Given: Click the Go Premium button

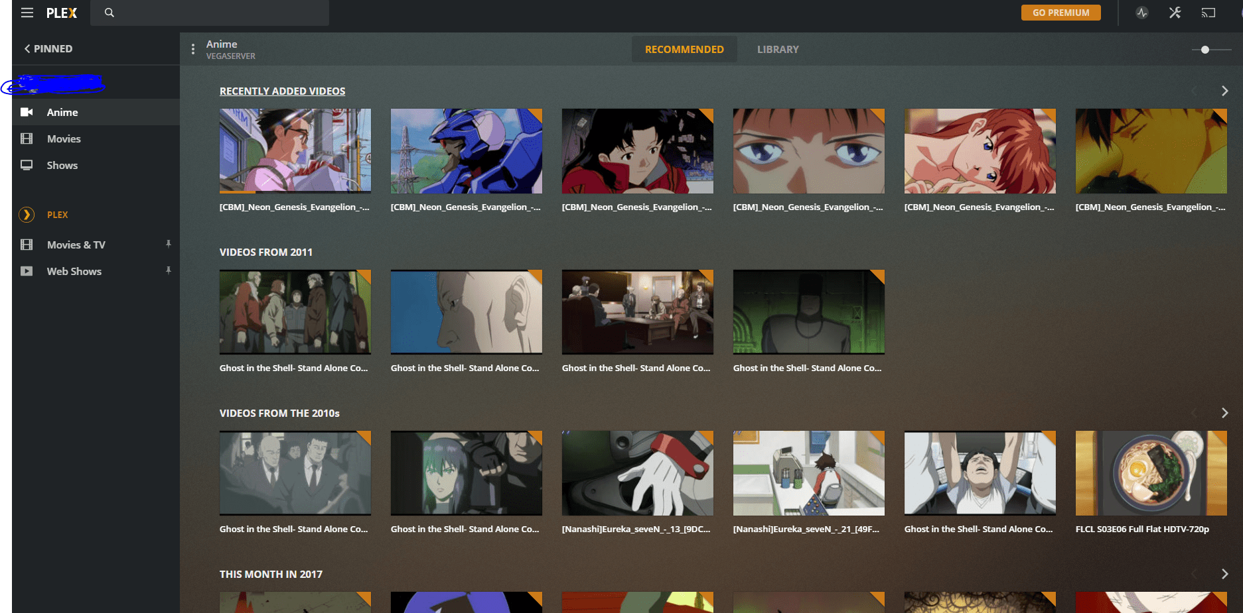Looking at the screenshot, I should point(1060,13).
